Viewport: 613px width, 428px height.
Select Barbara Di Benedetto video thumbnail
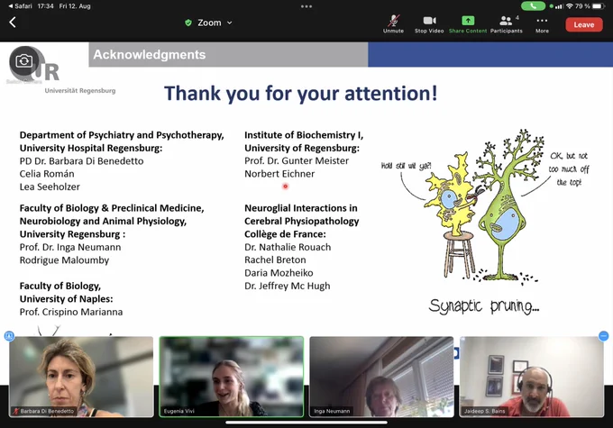[81, 377]
